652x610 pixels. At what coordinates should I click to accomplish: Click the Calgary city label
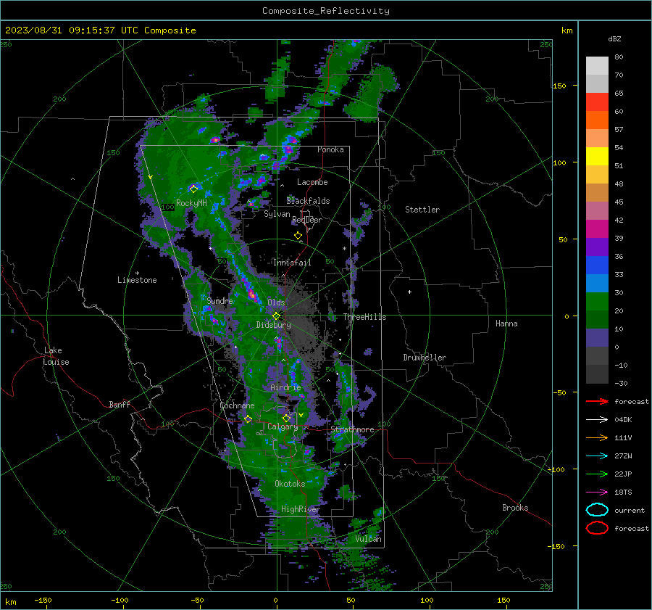coord(283,426)
